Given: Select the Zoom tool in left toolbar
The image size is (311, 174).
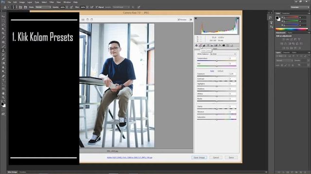Looking at the screenshot, I should tap(3, 98).
